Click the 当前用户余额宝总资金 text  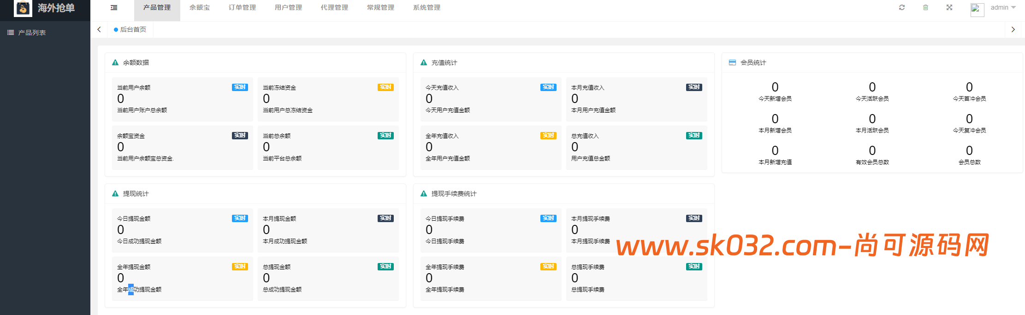[145, 159]
